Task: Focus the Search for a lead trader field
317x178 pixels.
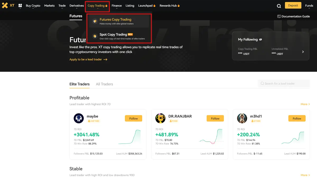Action: 284,84
